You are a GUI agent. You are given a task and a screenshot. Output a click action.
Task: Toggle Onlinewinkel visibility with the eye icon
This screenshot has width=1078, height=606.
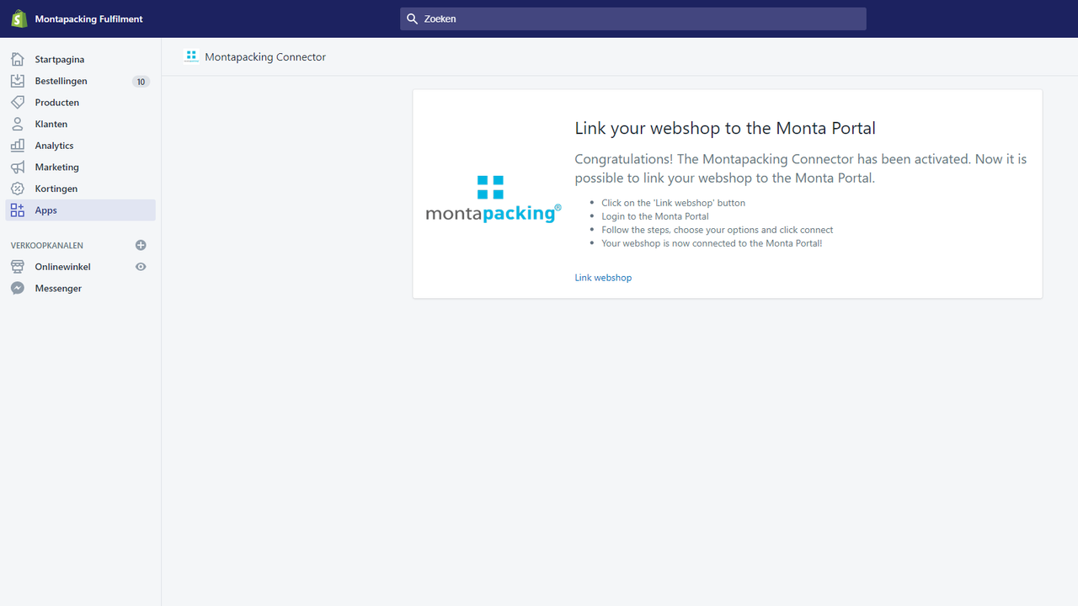pos(141,266)
